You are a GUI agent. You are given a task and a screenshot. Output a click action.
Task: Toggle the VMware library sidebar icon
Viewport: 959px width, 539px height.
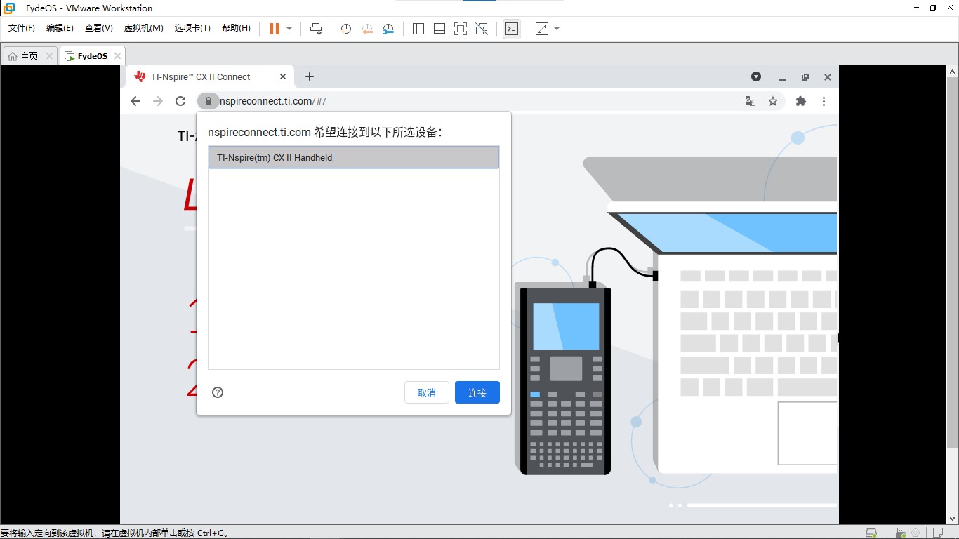click(x=418, y=29)
